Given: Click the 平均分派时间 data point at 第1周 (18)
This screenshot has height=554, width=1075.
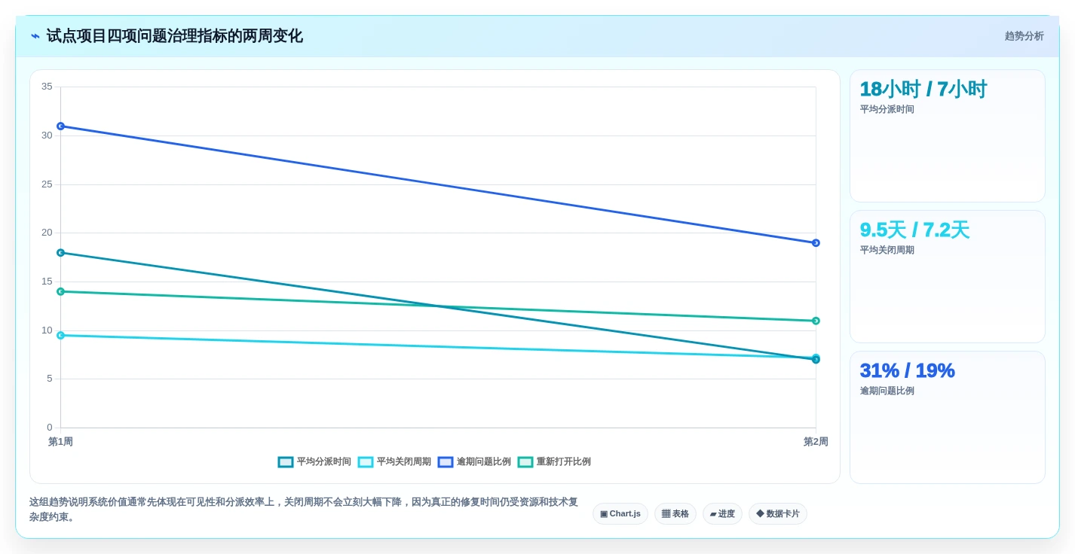Looking at the screenshot, I should [x=60, y=252].
